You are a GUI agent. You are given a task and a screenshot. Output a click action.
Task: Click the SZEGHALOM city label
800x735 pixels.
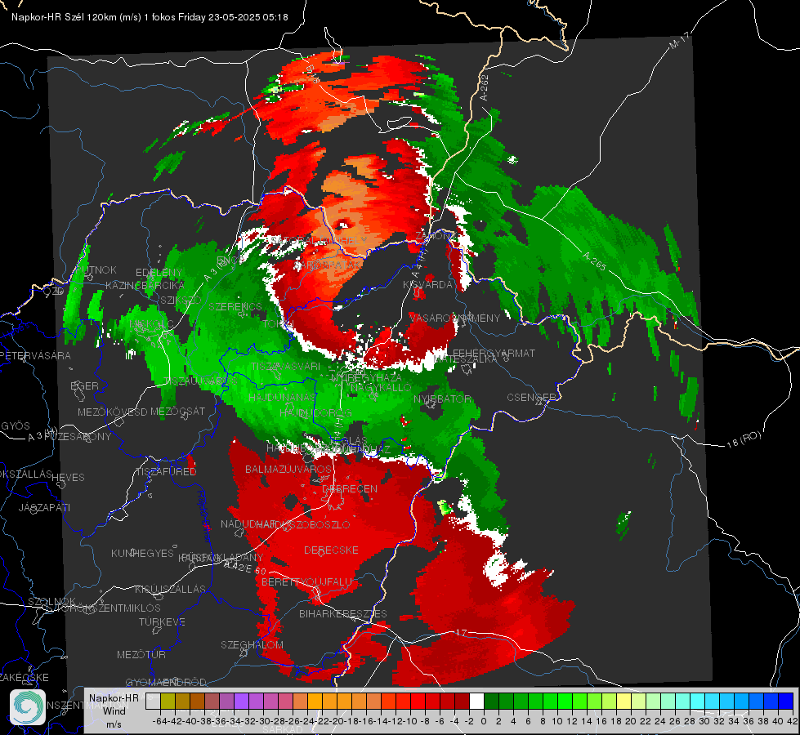[252, 644]
